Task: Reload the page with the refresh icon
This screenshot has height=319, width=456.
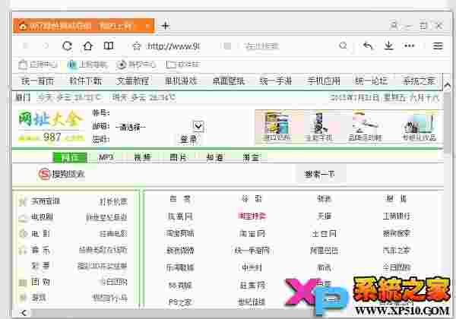Action: (67, 46)
